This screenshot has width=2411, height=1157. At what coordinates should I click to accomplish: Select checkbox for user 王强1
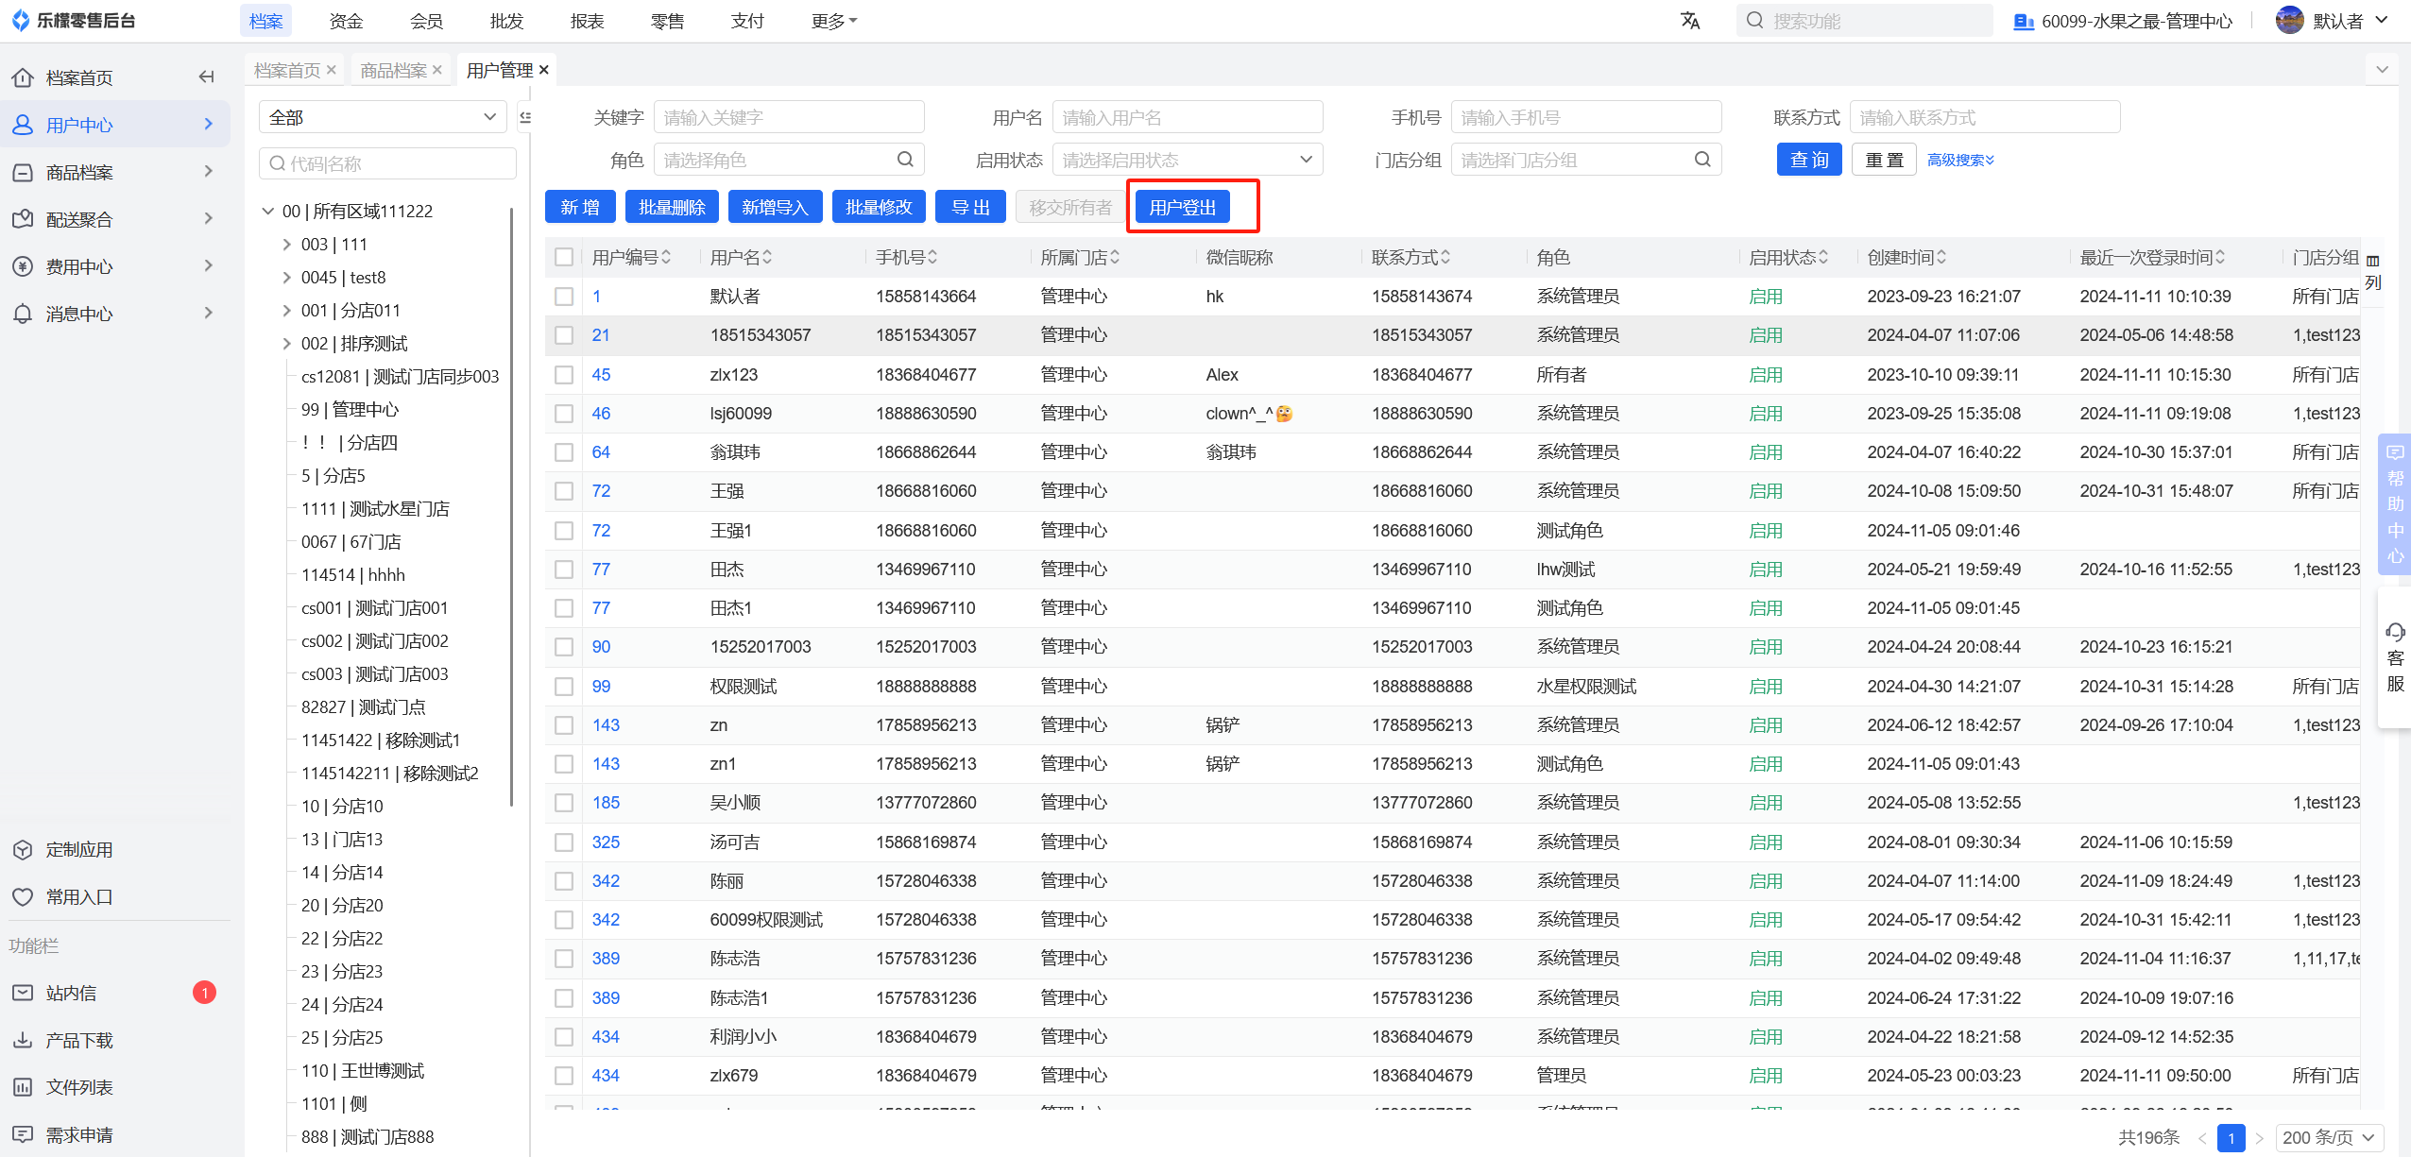(564, 531)
